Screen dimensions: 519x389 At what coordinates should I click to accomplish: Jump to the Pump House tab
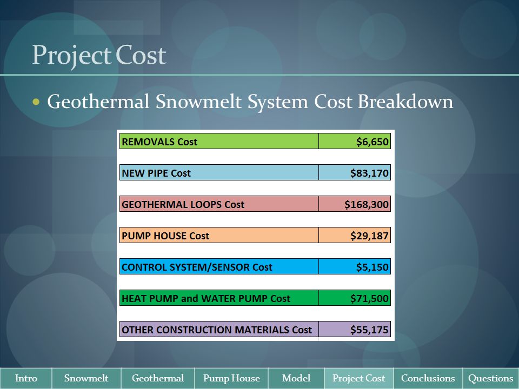pyautogui.click(x=231, y=378)
